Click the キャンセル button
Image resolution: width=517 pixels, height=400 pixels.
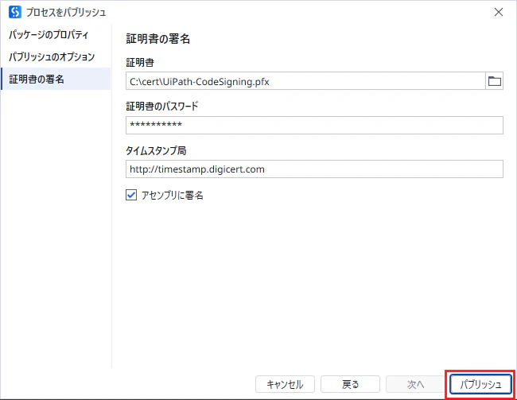click(285, 384)
